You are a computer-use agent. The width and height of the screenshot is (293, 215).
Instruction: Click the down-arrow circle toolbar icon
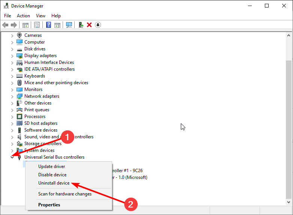(x=98, y=25)
